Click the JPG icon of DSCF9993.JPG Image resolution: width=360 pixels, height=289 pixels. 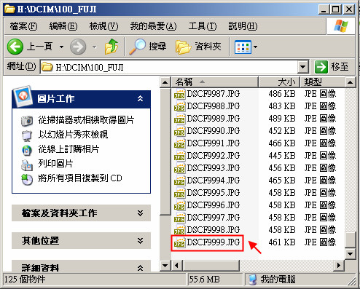[x=179, y=168]
